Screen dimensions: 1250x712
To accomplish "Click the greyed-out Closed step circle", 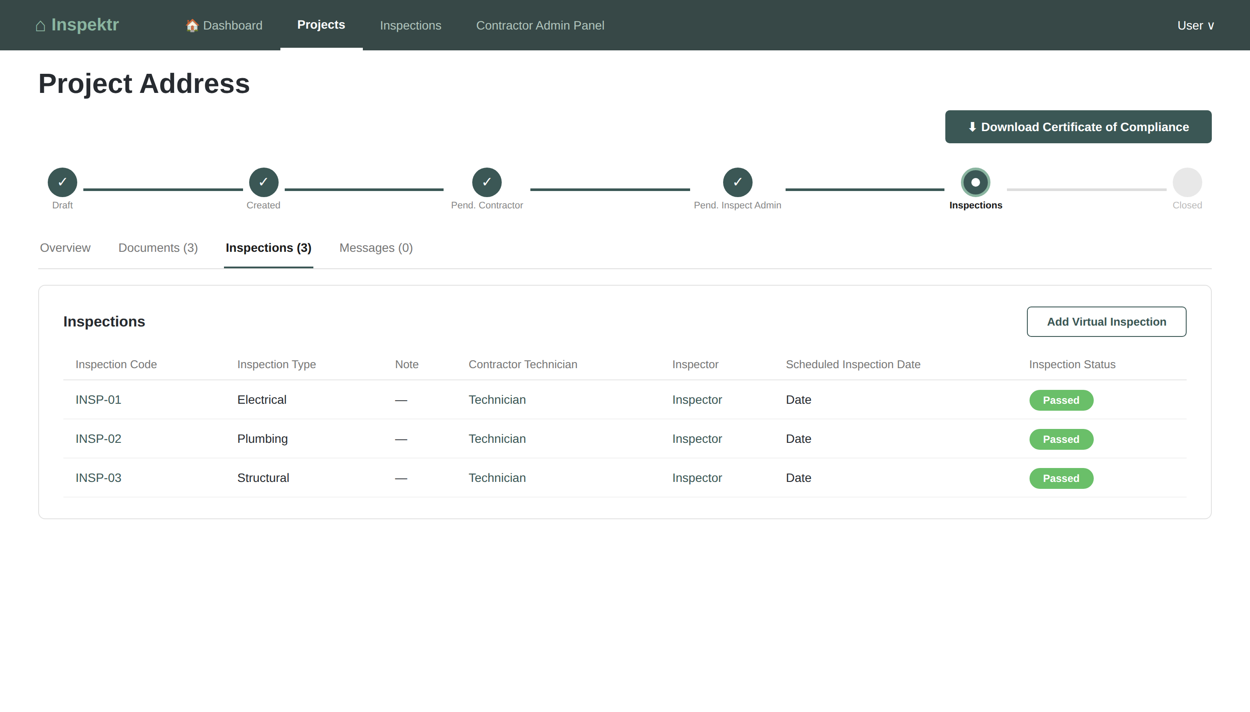I will (1187, 182).
